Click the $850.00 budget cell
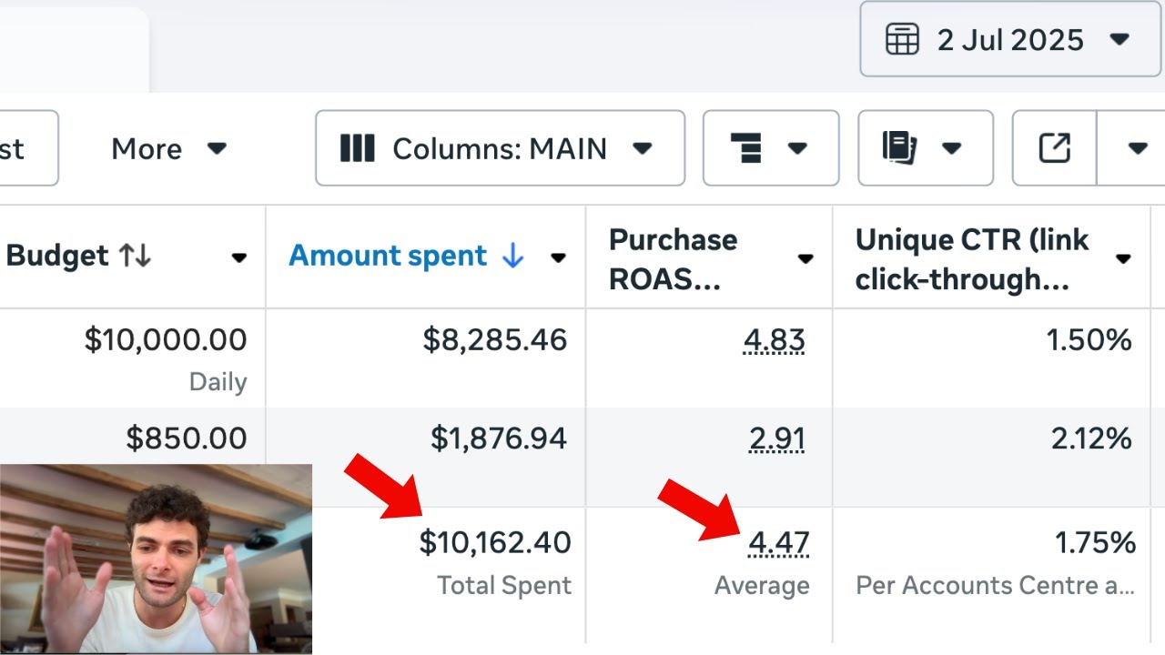The image size is (1165, 655). pyautogui.click(x=187, y=438)
